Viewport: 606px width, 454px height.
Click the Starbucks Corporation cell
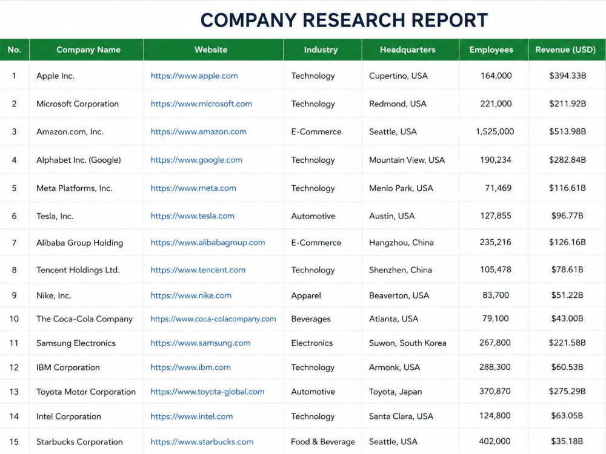(x=87, y=442)
